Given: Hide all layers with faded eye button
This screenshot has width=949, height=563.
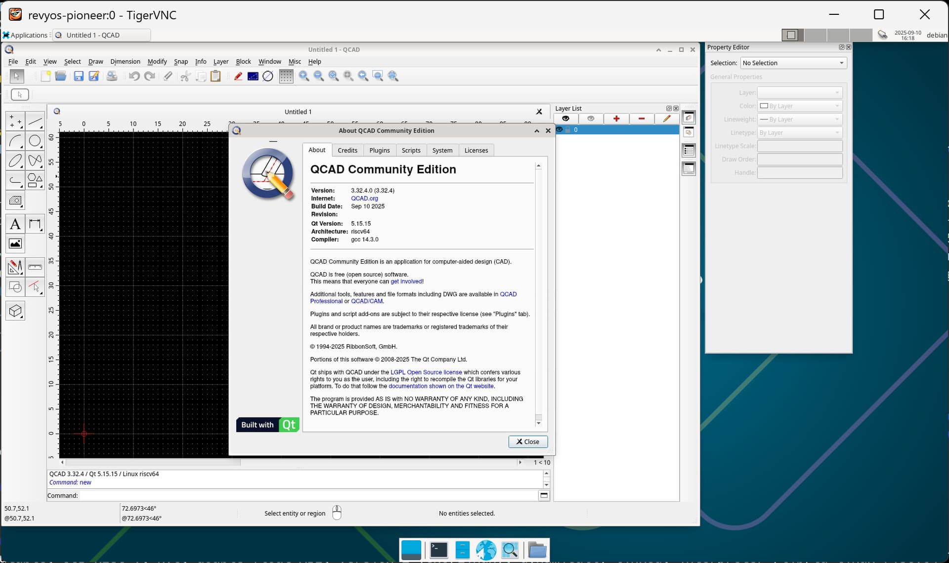Looking at the screenshot, I should [x=591, y=119].
